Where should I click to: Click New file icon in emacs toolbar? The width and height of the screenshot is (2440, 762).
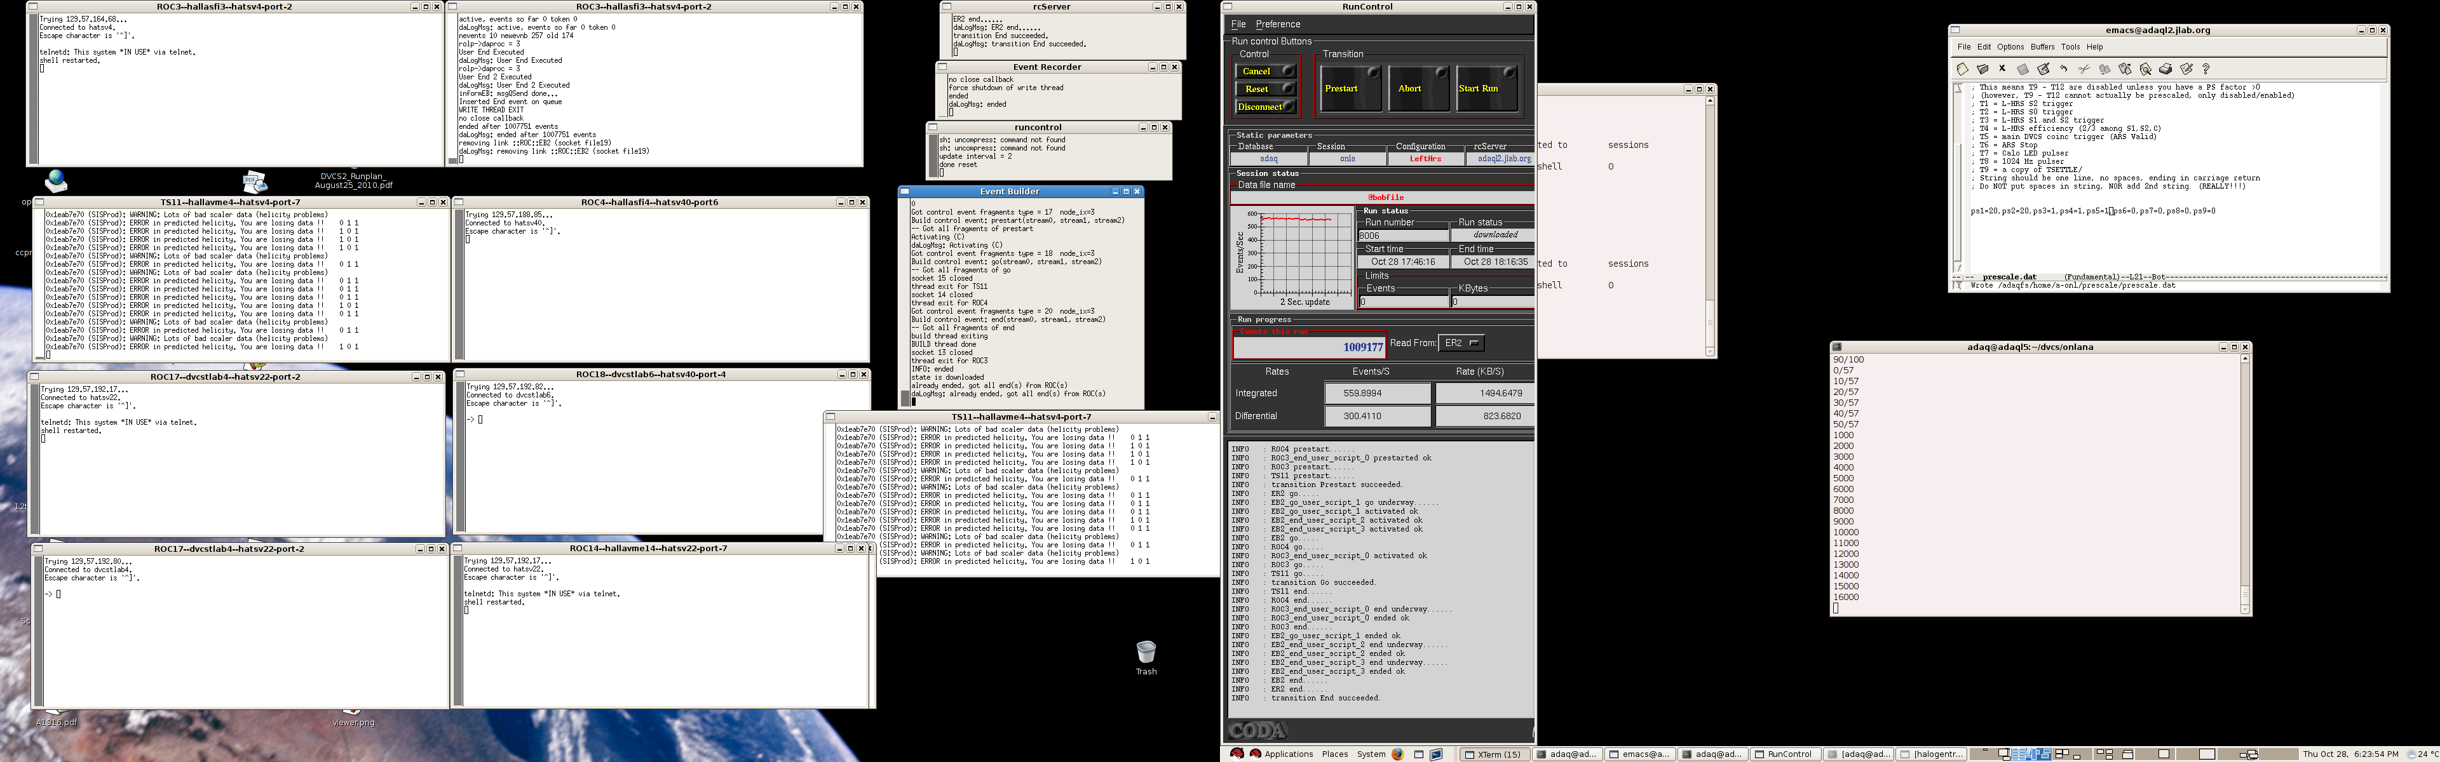tap(1962, 69)
